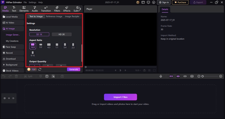The height and width of the screenshot is (119, 225).
Task: Click the track lock icon on timeline track
Action: (x=5, y=98)
